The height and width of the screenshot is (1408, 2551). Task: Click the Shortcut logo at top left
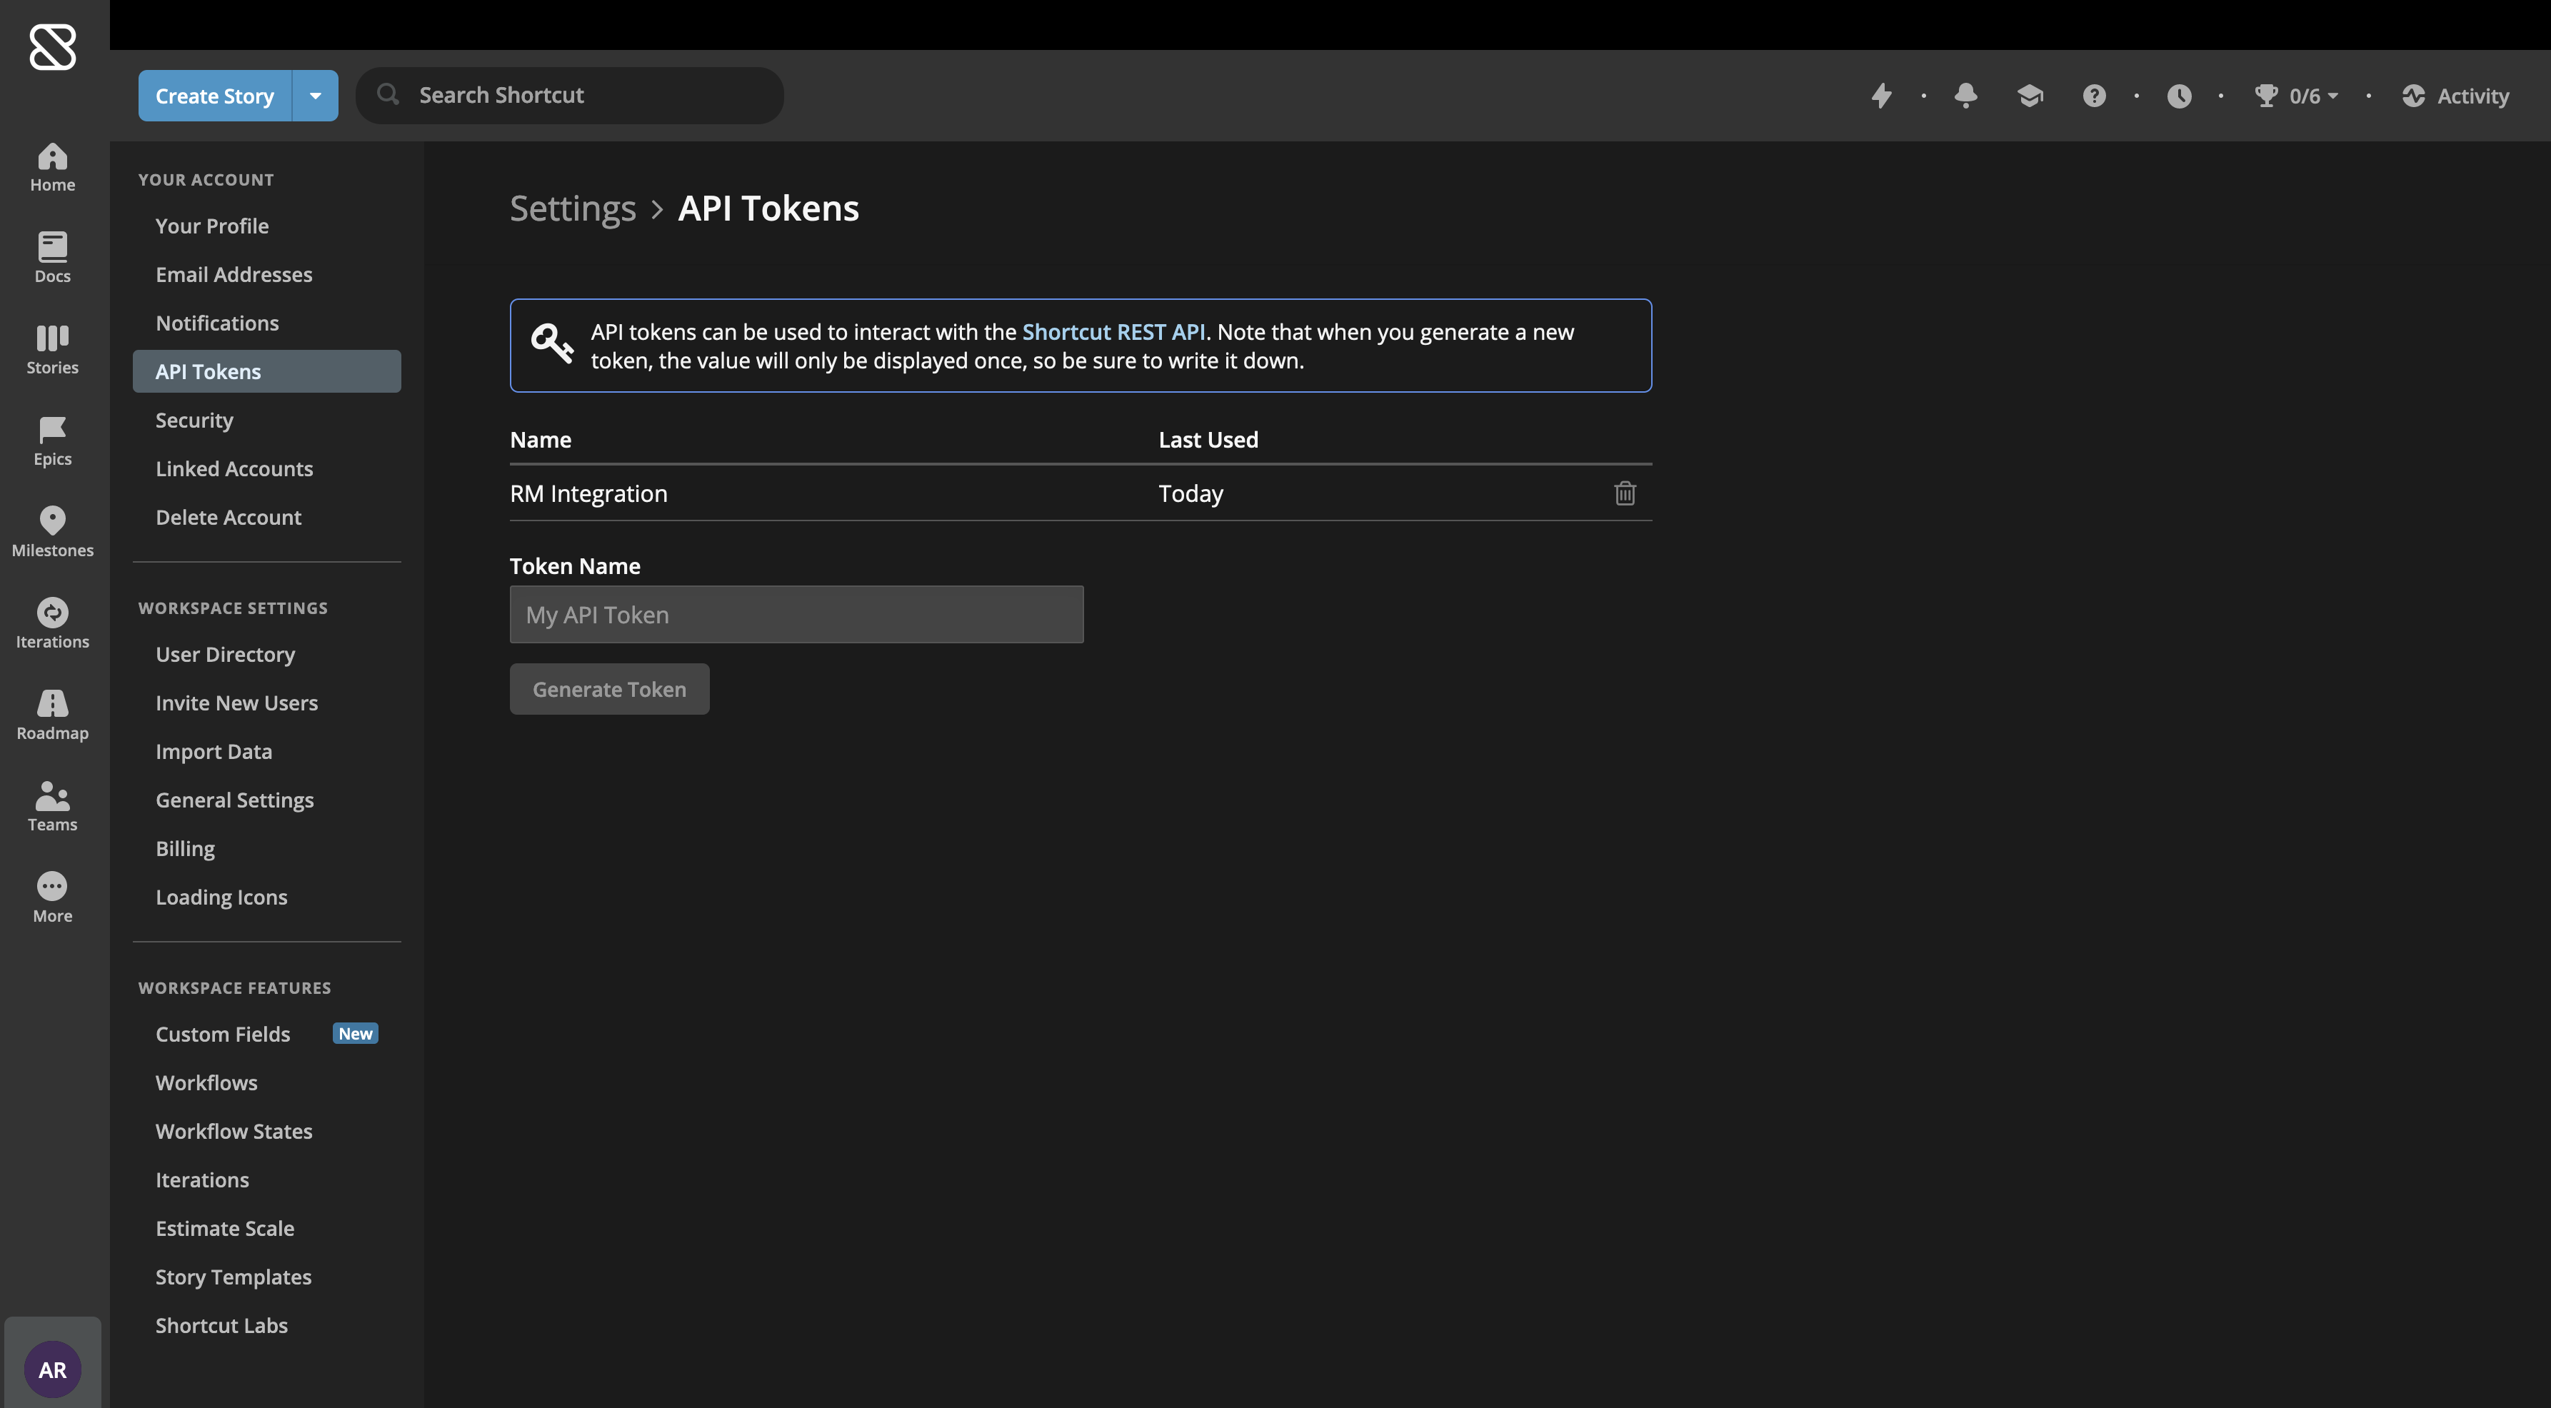pyautogui.click(x=52, y=48)
